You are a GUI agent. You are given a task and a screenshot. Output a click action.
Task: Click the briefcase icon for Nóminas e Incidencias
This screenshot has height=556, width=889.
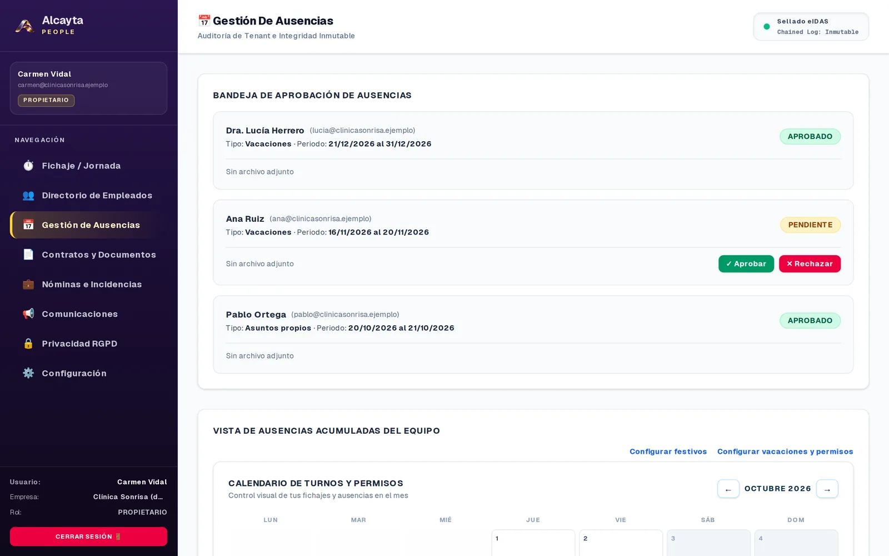[x=28, y=284]
